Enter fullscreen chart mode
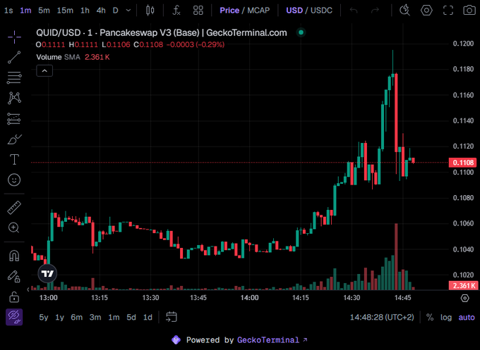480x350 pixels. point(448,11)
